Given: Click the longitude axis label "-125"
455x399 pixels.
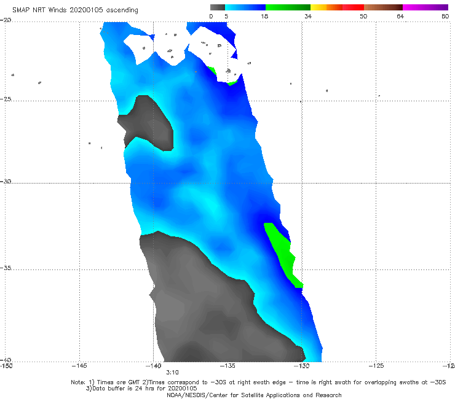Looking at the screenshot, I should (376, 366).
